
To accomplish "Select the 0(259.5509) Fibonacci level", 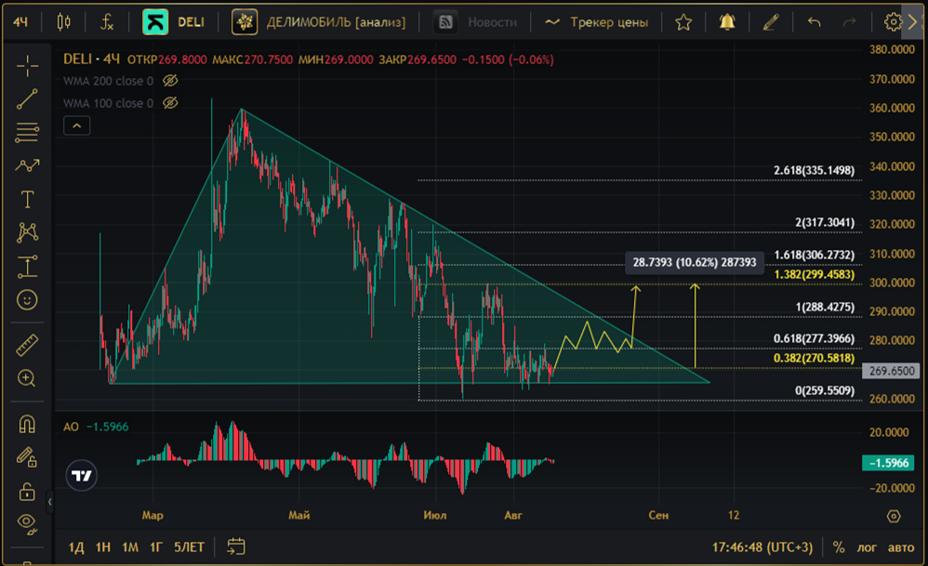I will (x=825, y=390).
